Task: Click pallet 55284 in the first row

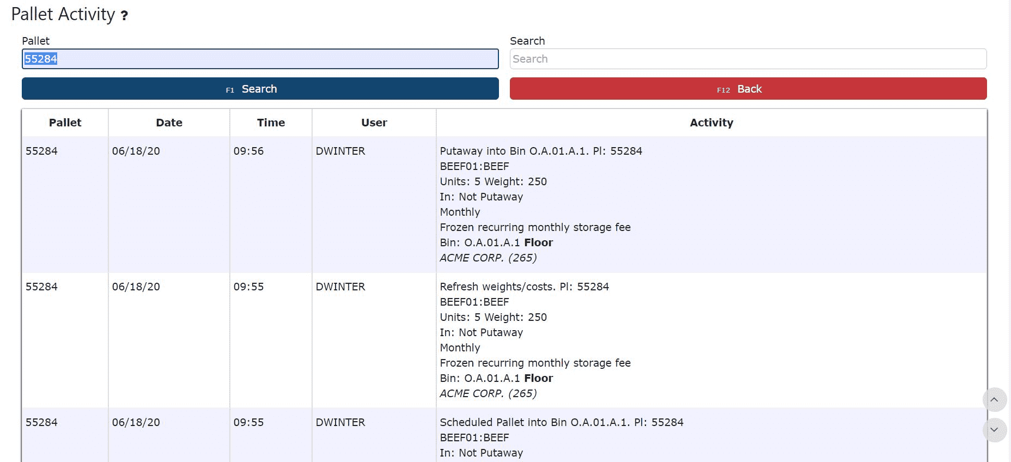Action: click(x=41, y=151)
